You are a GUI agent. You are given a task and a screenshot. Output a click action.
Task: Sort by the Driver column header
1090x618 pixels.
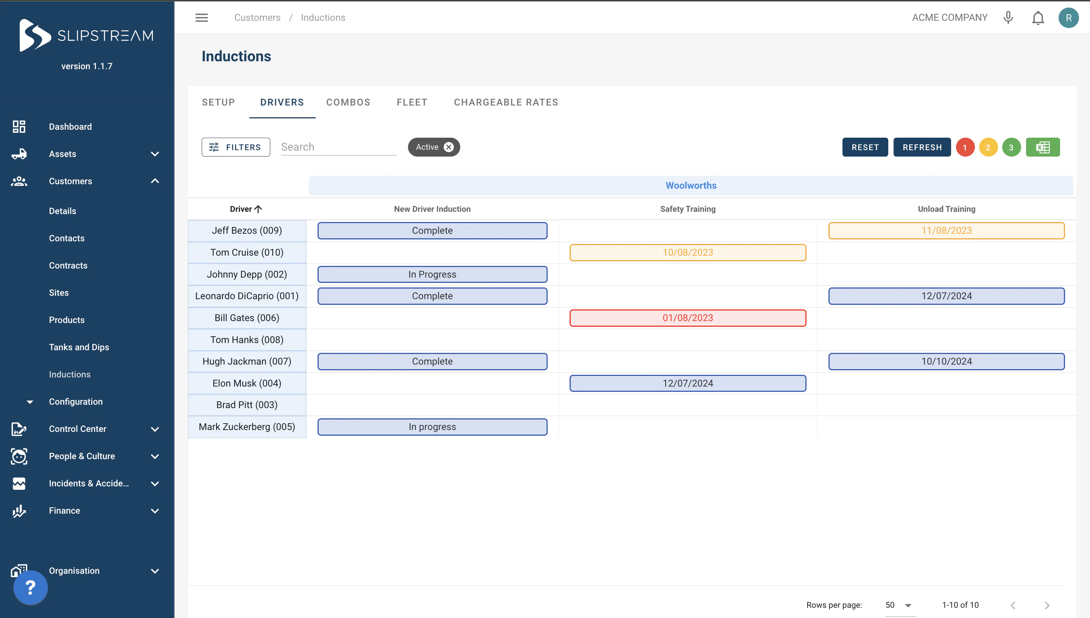tap(246, 209)
